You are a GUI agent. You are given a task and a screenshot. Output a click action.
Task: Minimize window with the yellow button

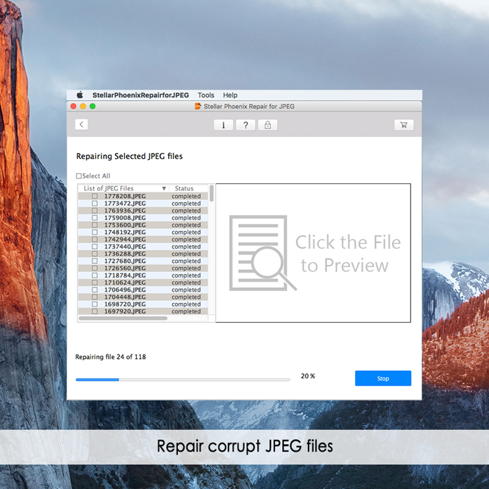click(x=83, y=106)
